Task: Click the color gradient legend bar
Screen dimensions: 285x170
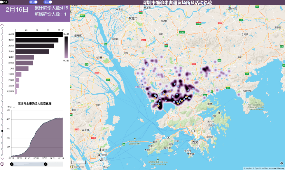Action: pos(66,47)
